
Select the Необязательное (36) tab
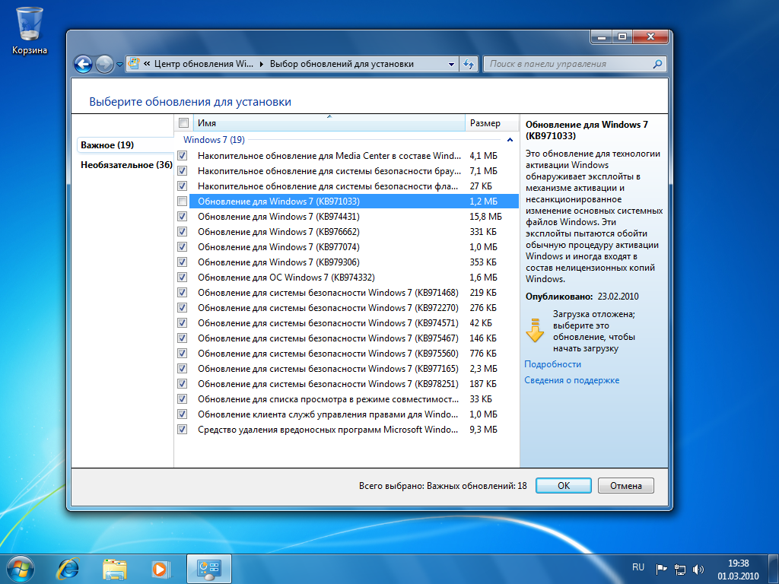[x=126, y=165]
